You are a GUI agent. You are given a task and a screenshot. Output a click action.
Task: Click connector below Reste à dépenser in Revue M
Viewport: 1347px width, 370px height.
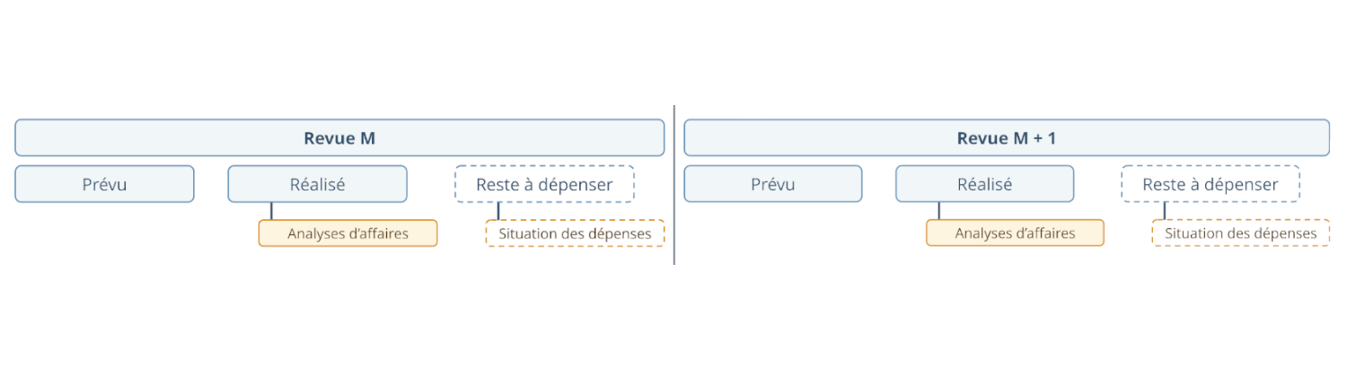[x=498, y=211]
